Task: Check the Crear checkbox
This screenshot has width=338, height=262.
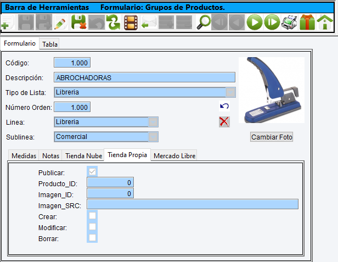Action: pos(92,216)
